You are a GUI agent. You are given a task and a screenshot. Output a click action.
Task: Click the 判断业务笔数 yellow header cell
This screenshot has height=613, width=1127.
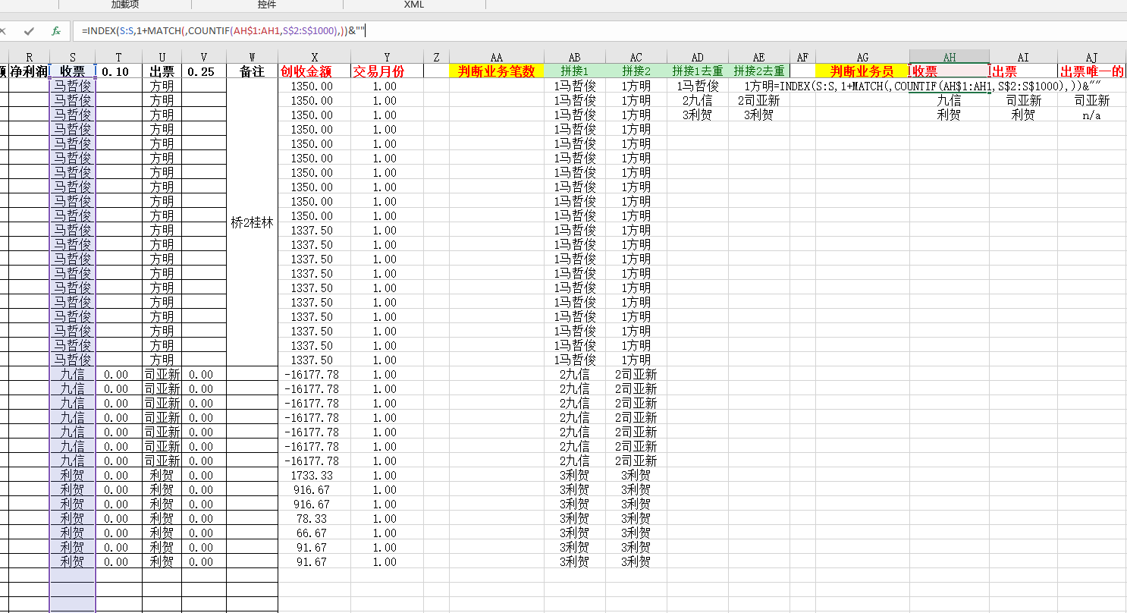pos(497,71)
